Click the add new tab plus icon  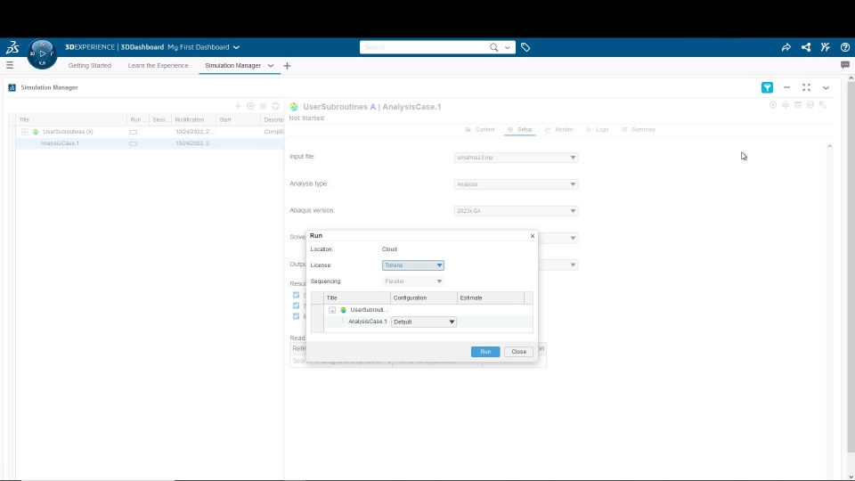coord(287,65)
